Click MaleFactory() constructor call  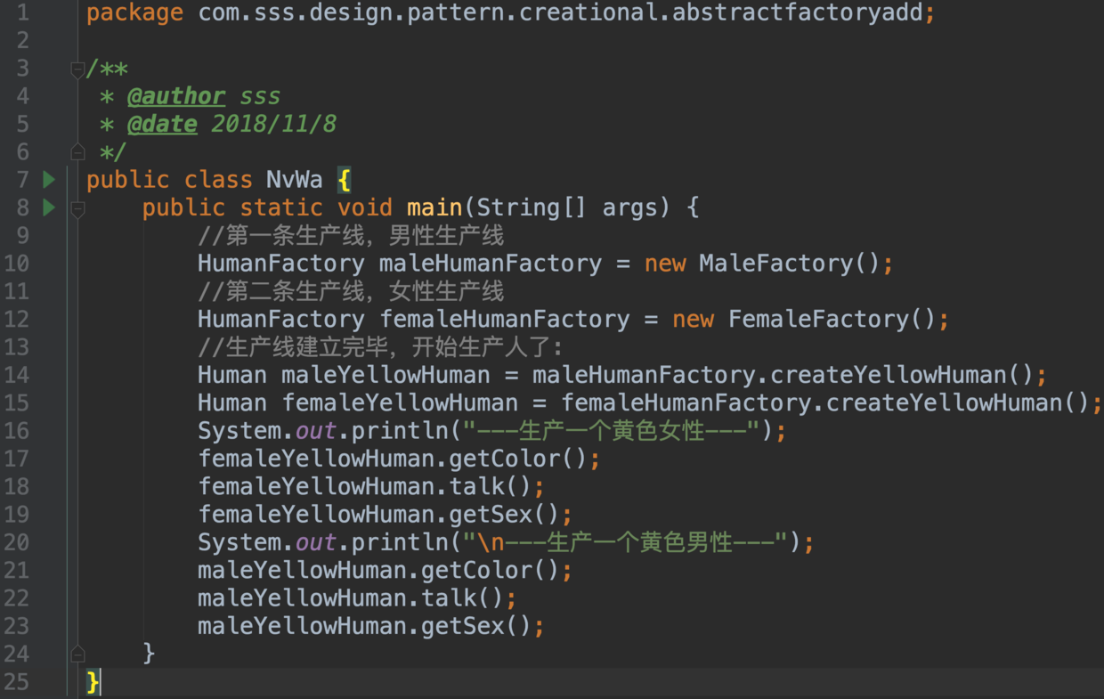click(790, 264)
